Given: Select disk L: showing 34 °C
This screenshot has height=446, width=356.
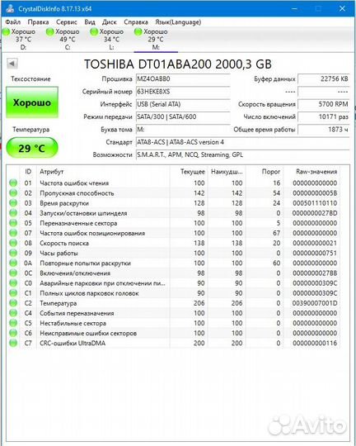Looking at the screenshot, I should click(111, 40).
